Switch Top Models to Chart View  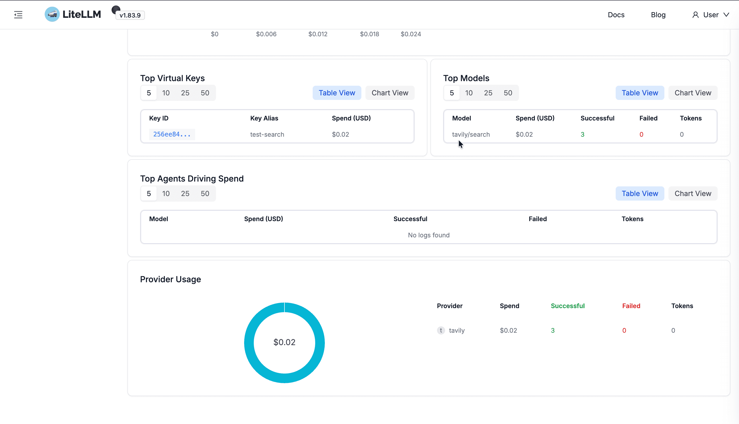[693, 93]
